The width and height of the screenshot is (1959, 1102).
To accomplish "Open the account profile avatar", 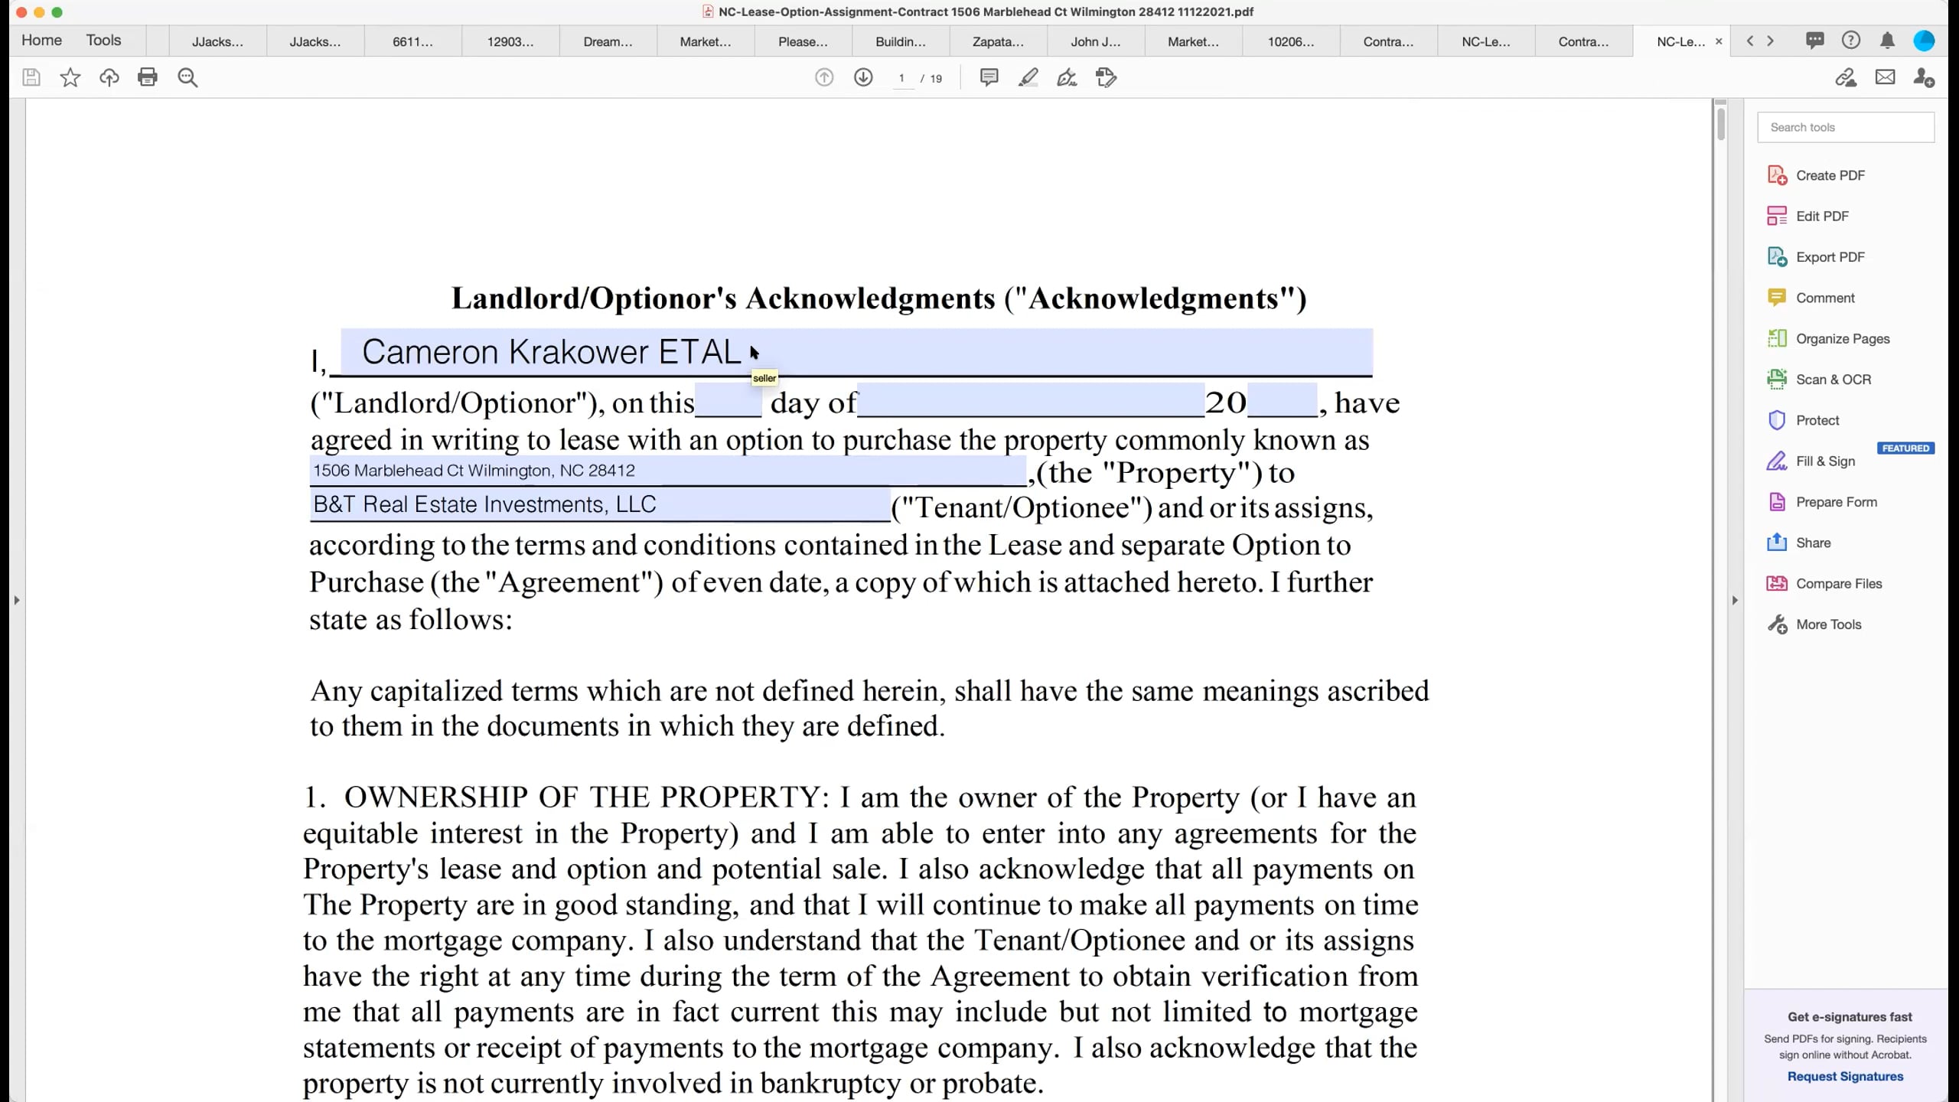I will coord(1924,41).
